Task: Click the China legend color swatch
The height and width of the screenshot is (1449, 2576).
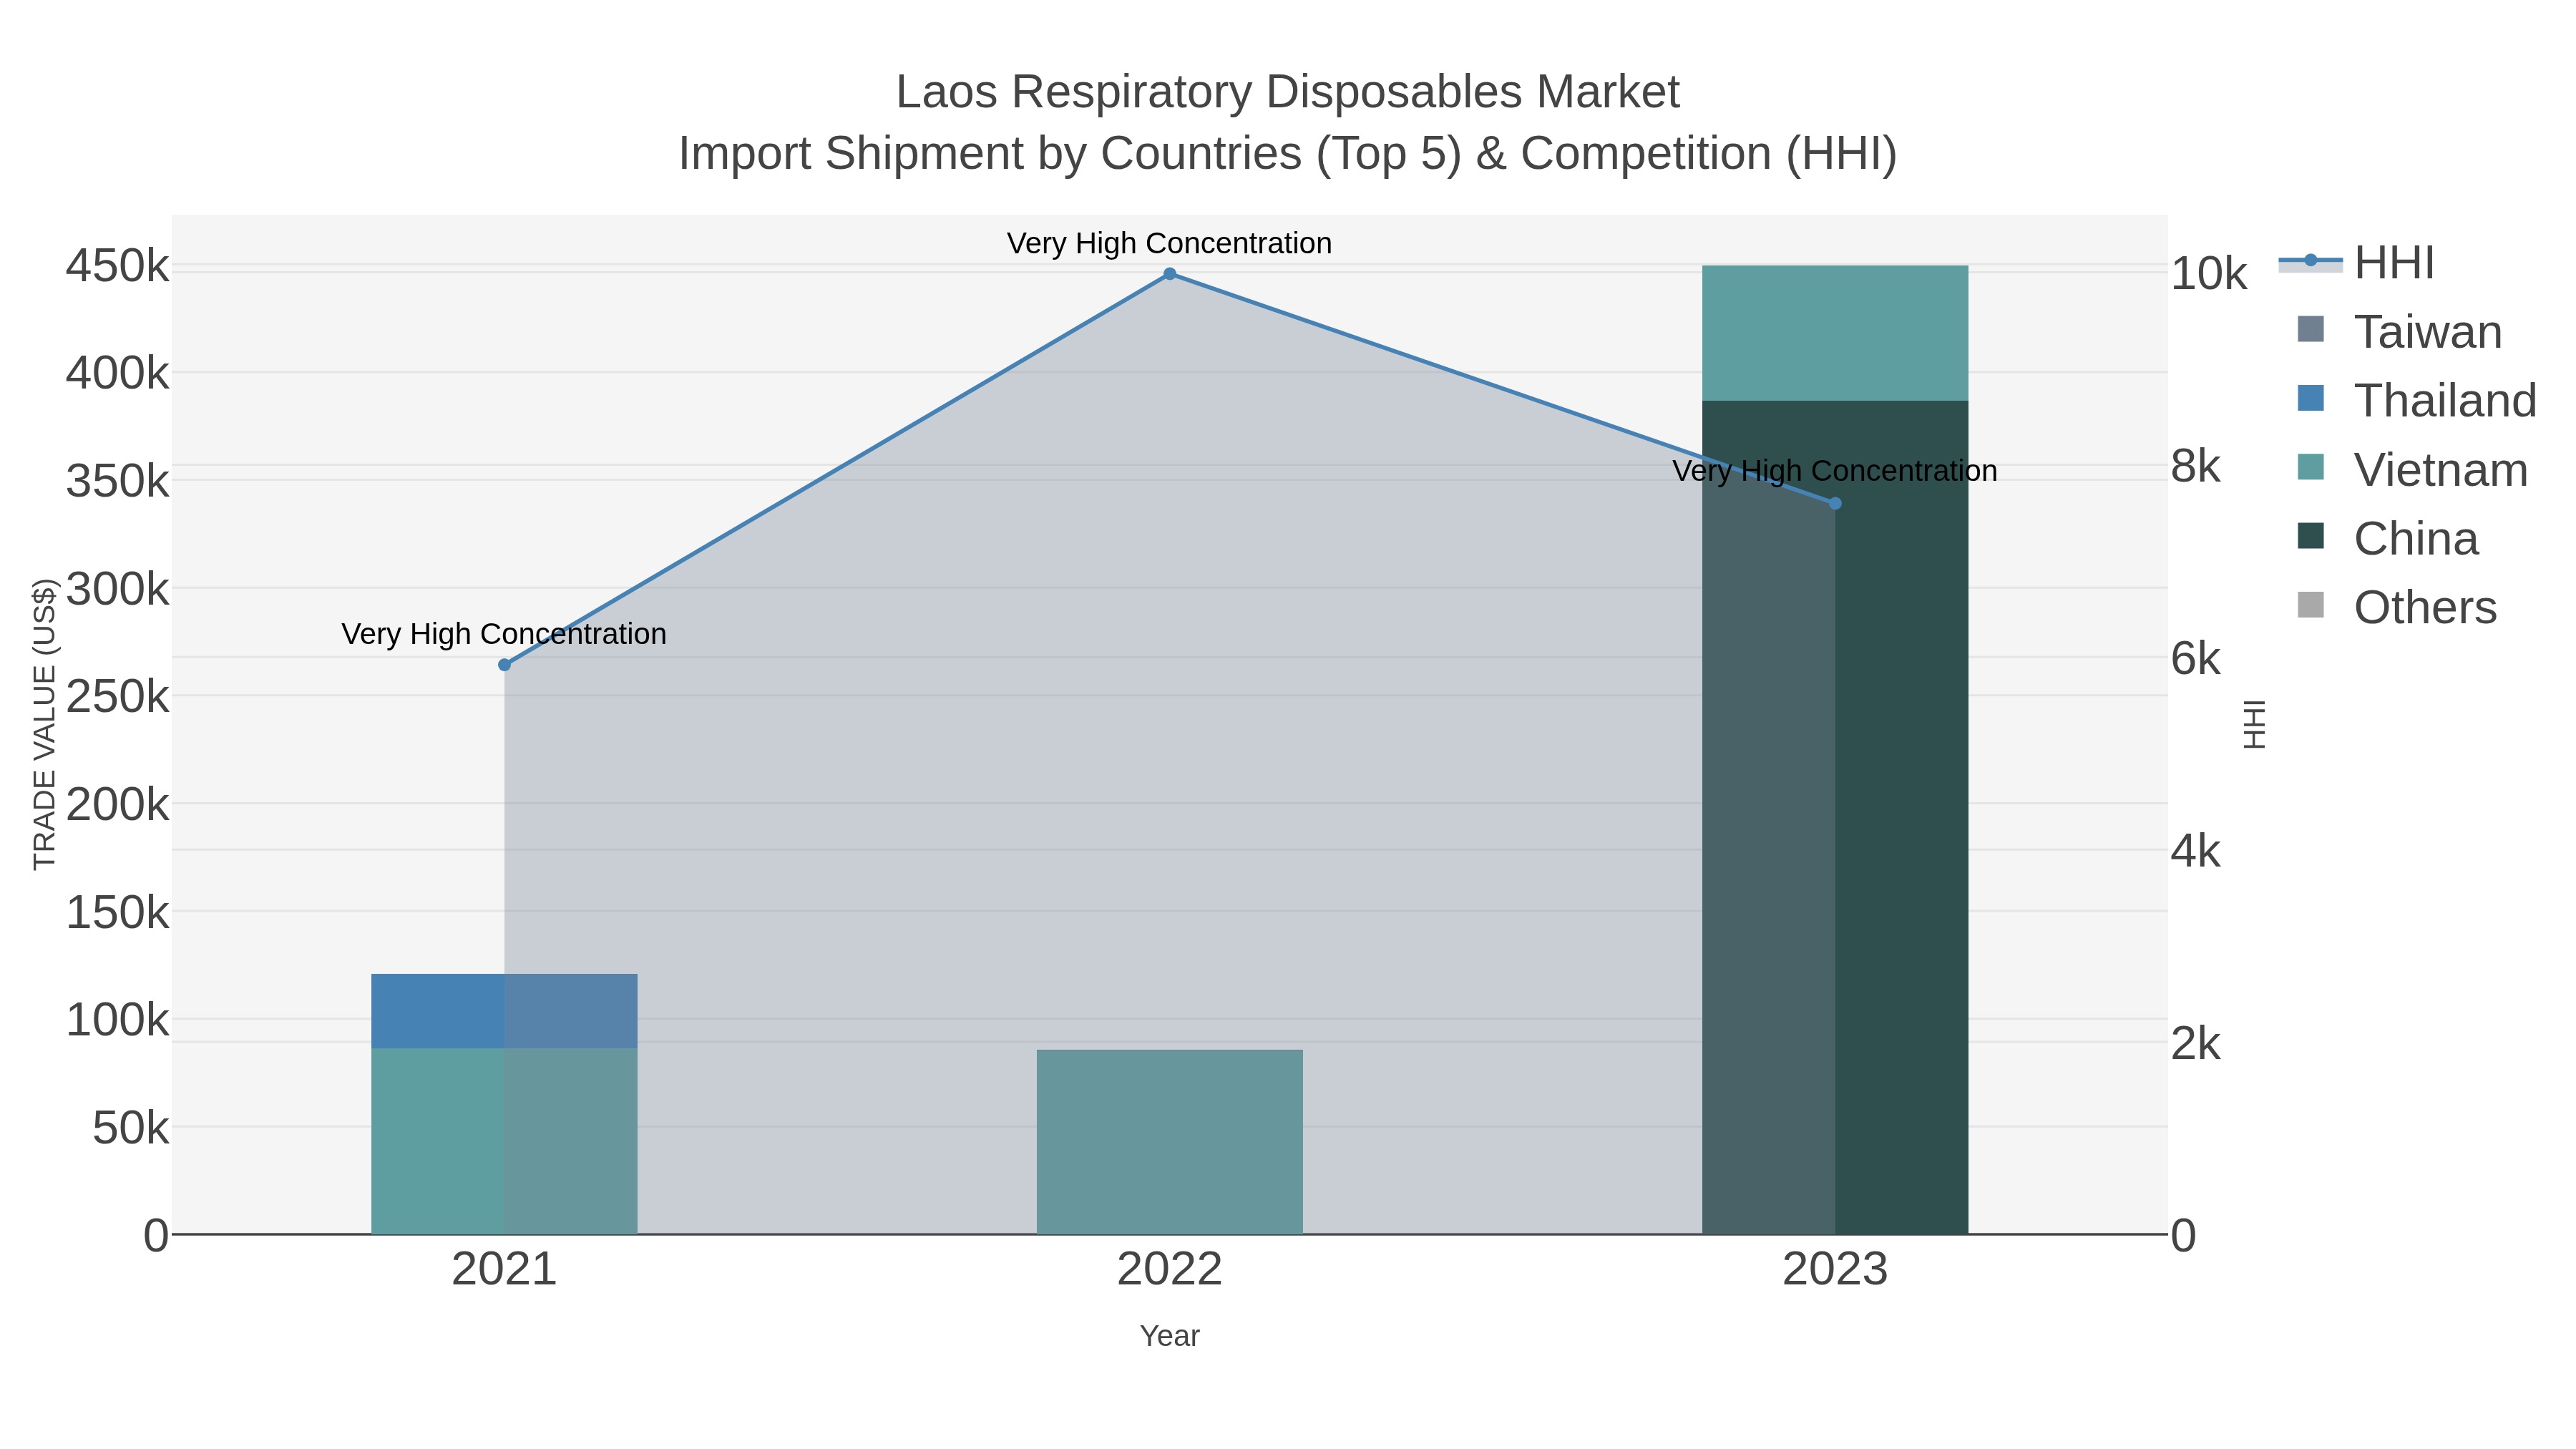Action: (2311, 536)
